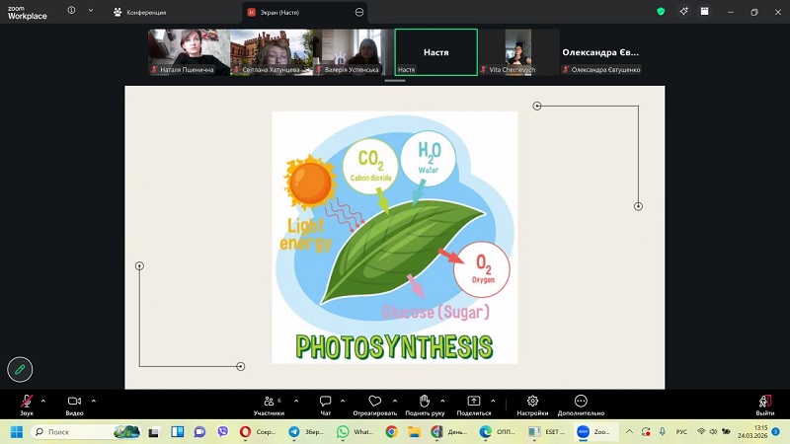Select Наталя Пшенична's video thumbnail

click(189, 52)
